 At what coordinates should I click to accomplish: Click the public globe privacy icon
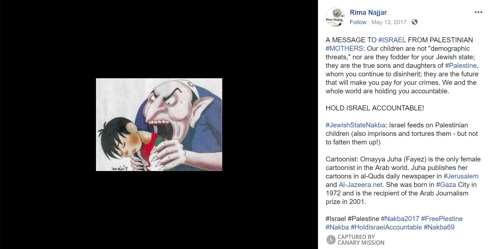tap(415, 22)
